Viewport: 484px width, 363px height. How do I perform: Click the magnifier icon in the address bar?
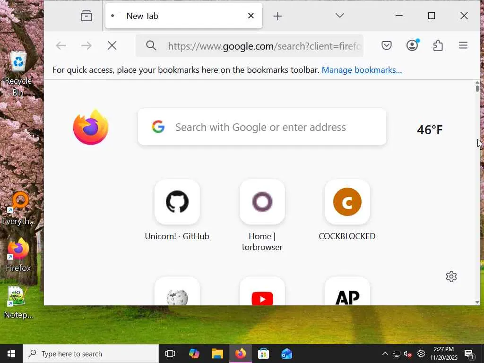pos(151,46)
